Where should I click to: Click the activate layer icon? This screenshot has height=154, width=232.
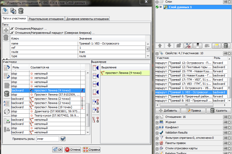[179, 46]
